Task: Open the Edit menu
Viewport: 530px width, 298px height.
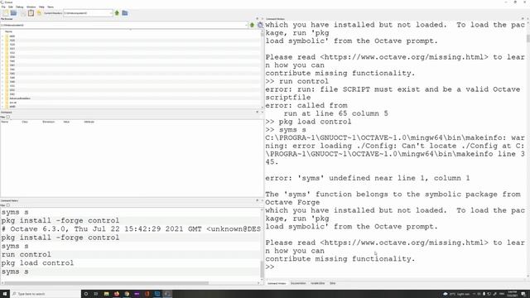Action: [x=11, y=7]
